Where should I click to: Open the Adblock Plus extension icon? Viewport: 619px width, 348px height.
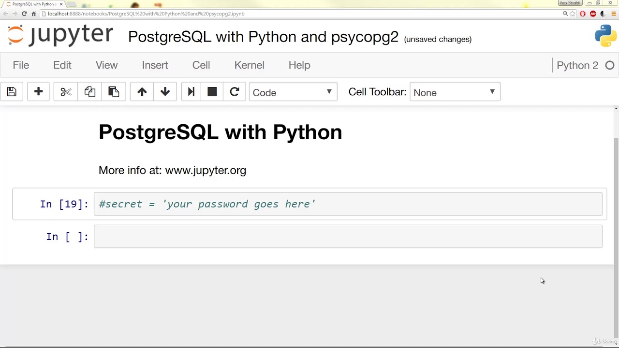tap(593, 14)
